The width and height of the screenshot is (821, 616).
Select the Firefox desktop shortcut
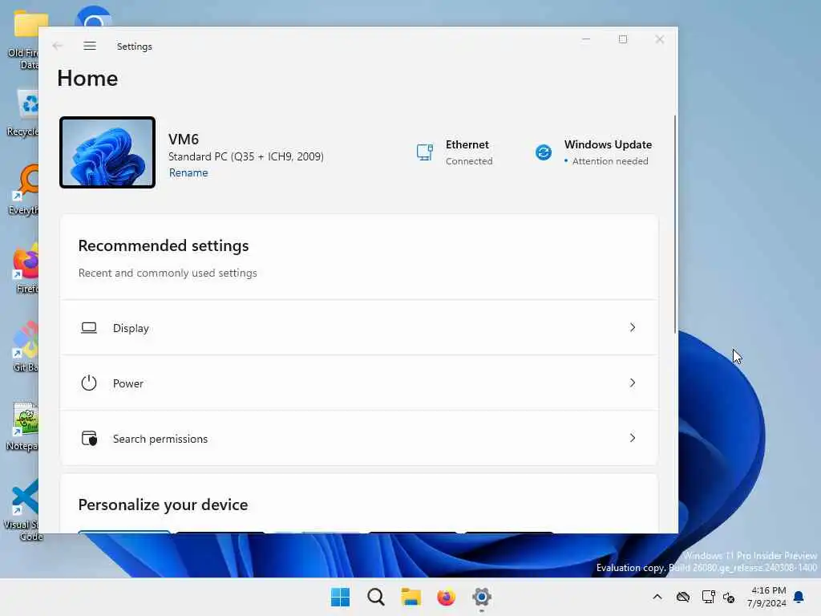click(25, 268)
